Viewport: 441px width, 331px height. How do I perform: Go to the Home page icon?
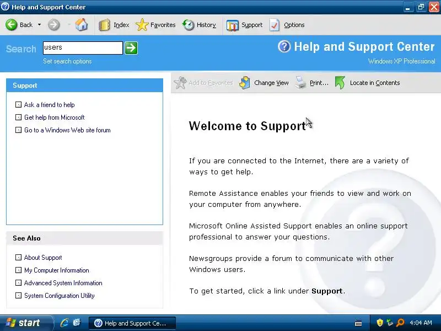click(x=81, y=25)
